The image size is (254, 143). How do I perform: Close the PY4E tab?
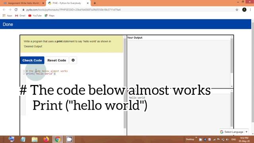(x=88, y=3)
